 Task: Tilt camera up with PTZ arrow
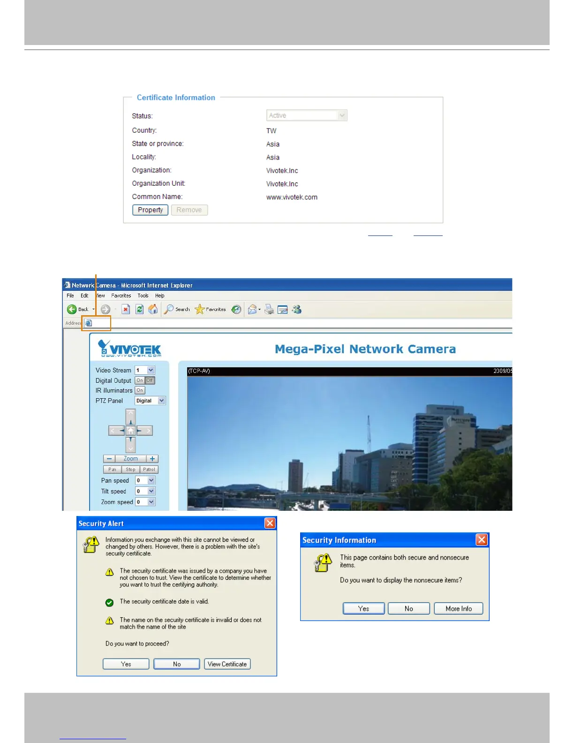[130, 417]
